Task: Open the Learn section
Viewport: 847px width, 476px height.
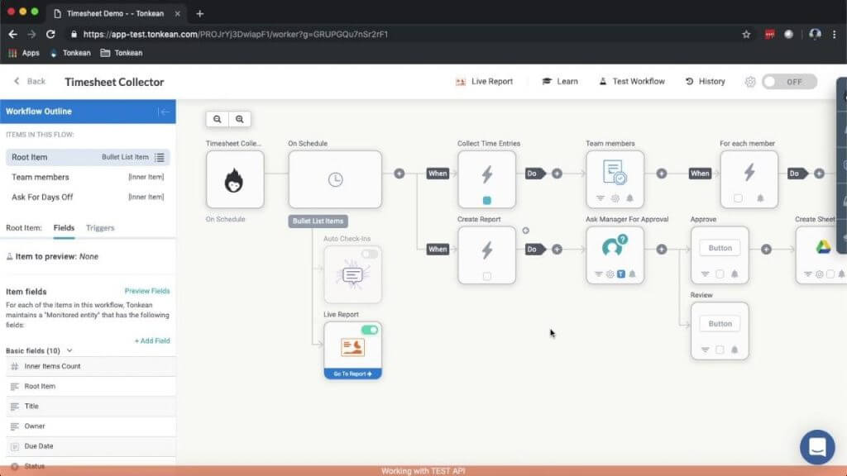Action: click(560, 82)
